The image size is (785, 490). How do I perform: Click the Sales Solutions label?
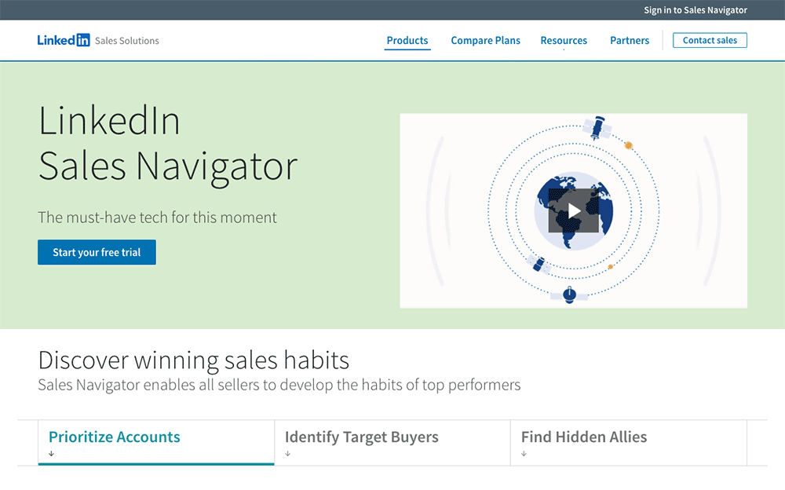[127, 41]
